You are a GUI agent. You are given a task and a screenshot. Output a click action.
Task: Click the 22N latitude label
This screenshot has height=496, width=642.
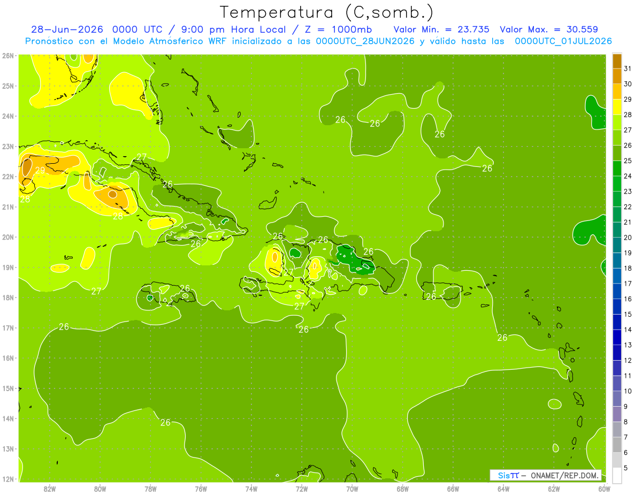[x=7, y=177]
